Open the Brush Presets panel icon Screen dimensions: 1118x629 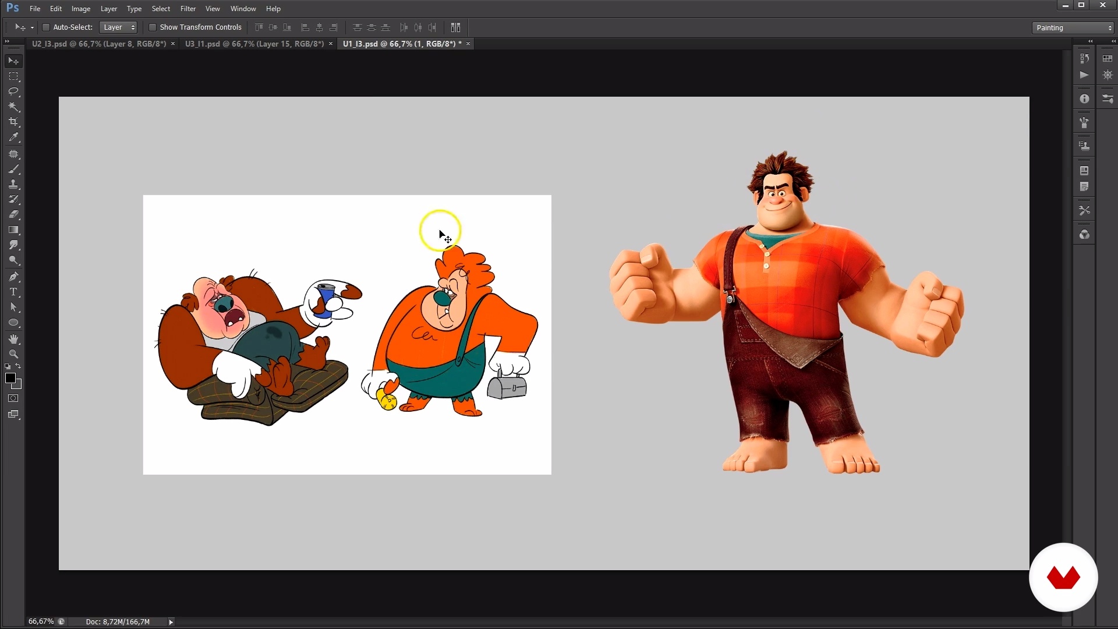tap(1084, 123)
